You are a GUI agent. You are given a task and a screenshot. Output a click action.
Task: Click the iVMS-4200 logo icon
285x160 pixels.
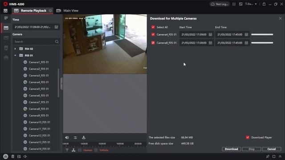(x=5, y=4)
